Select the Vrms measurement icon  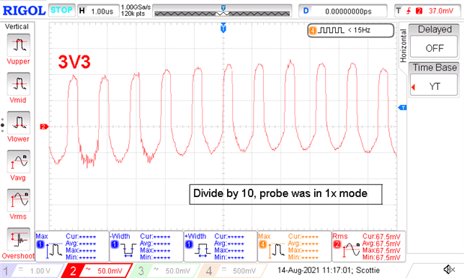click(18, 201)
